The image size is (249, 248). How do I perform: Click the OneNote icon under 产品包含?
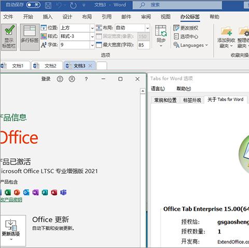click(x=35, y=192)
